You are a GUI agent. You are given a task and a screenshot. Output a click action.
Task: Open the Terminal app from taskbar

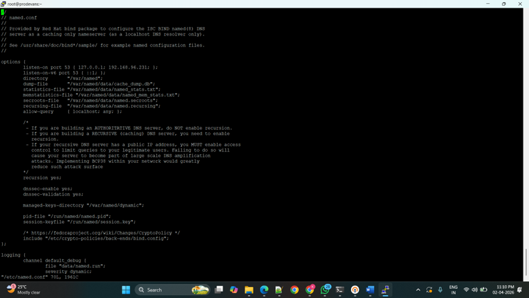click(340, 290)
